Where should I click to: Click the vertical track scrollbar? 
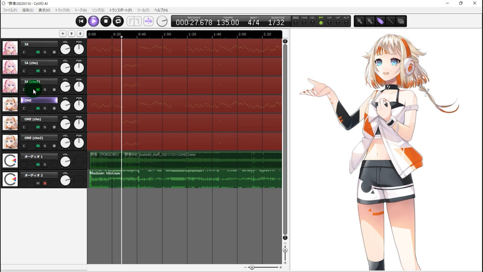(x=285, y=140)
